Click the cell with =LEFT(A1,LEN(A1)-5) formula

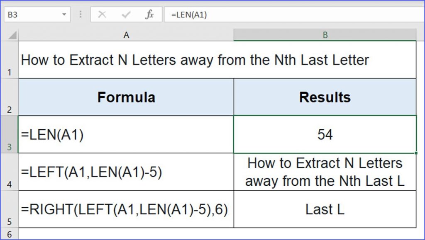pos(126,172)
